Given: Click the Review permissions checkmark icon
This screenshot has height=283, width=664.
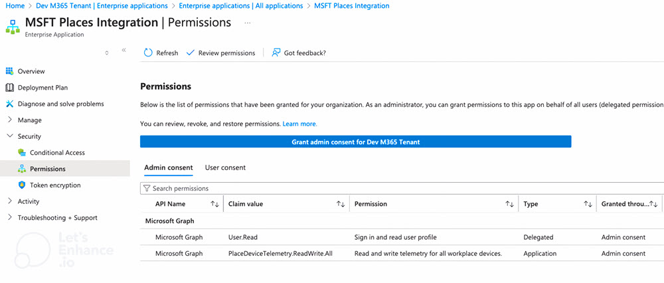Looking at the screenshot, I should coord(191,52).
